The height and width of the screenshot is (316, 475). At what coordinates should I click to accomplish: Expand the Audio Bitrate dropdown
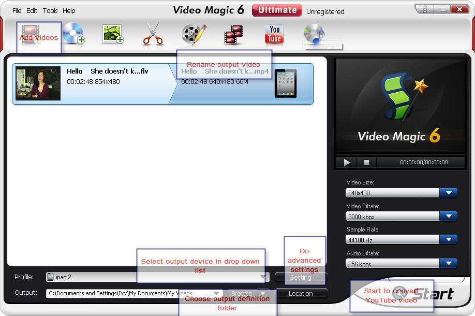[448, 263]
